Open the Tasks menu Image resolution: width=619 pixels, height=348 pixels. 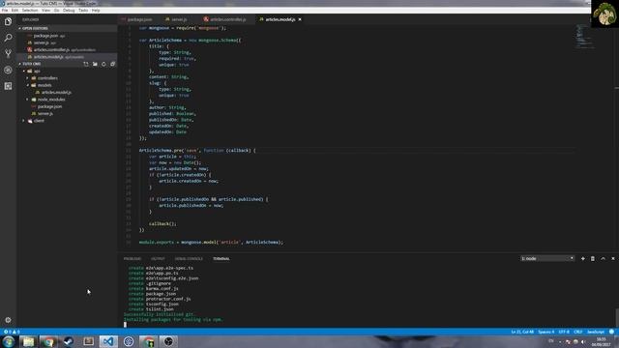click(x=83, y=11)
